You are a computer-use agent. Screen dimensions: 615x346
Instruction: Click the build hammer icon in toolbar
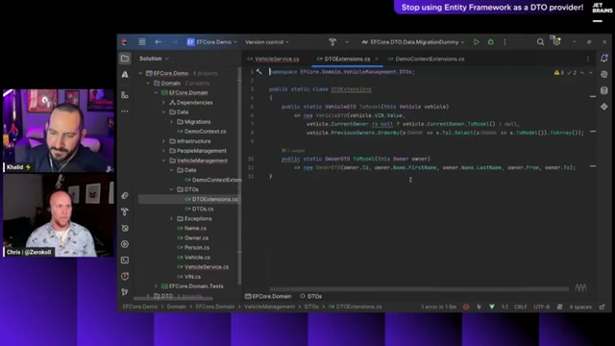click(x=332, y=42)
